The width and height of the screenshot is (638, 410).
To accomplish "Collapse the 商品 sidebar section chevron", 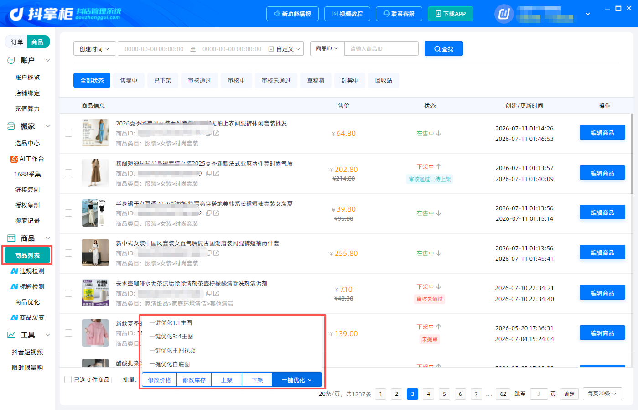I will 47,238.
